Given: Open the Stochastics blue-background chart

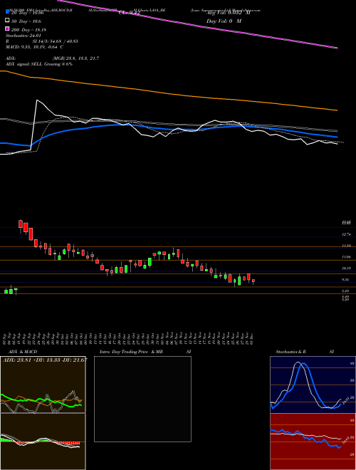Looking at the screenshot, I should 313,385.
